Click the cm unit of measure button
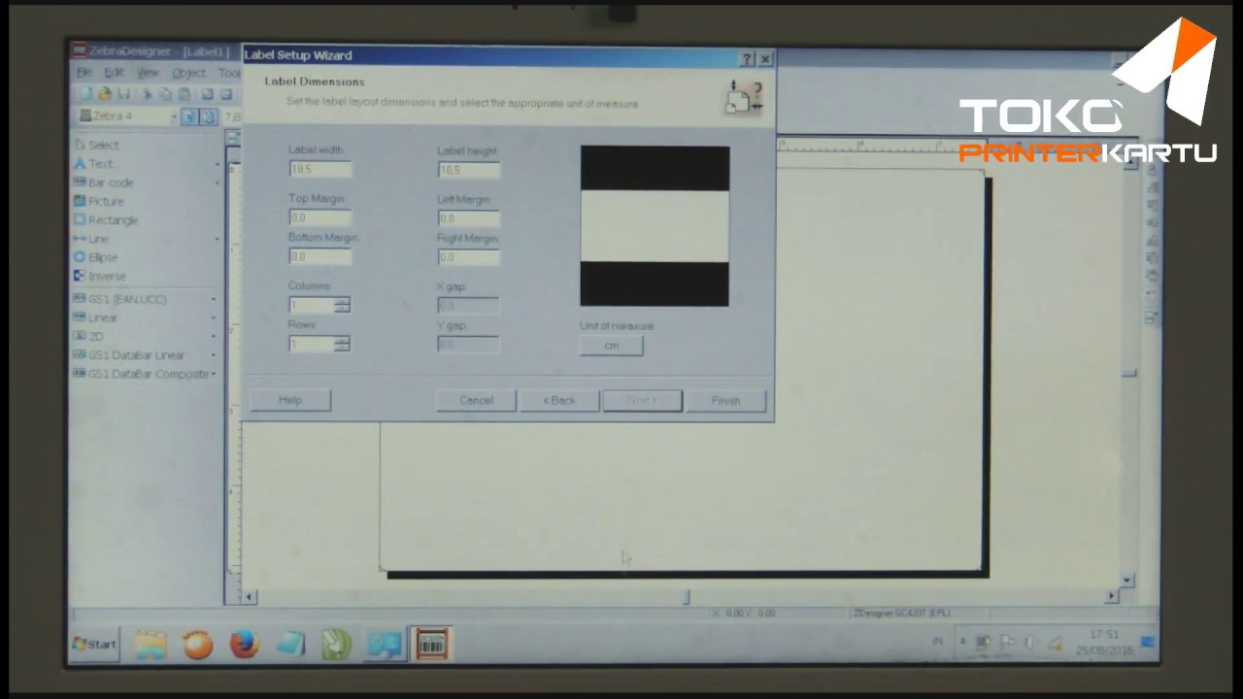 click(x=611, y=346)
